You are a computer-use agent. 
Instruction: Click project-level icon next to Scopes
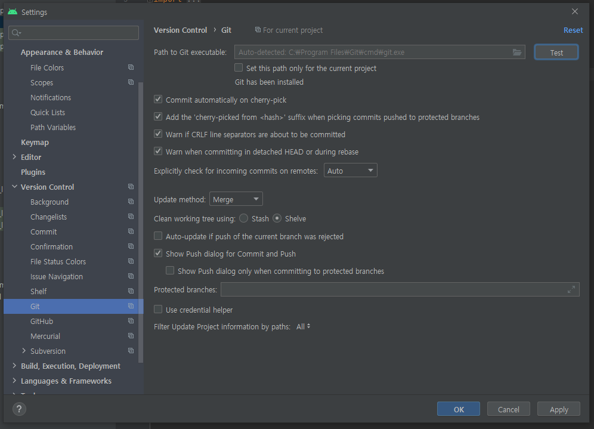[131, 82]
